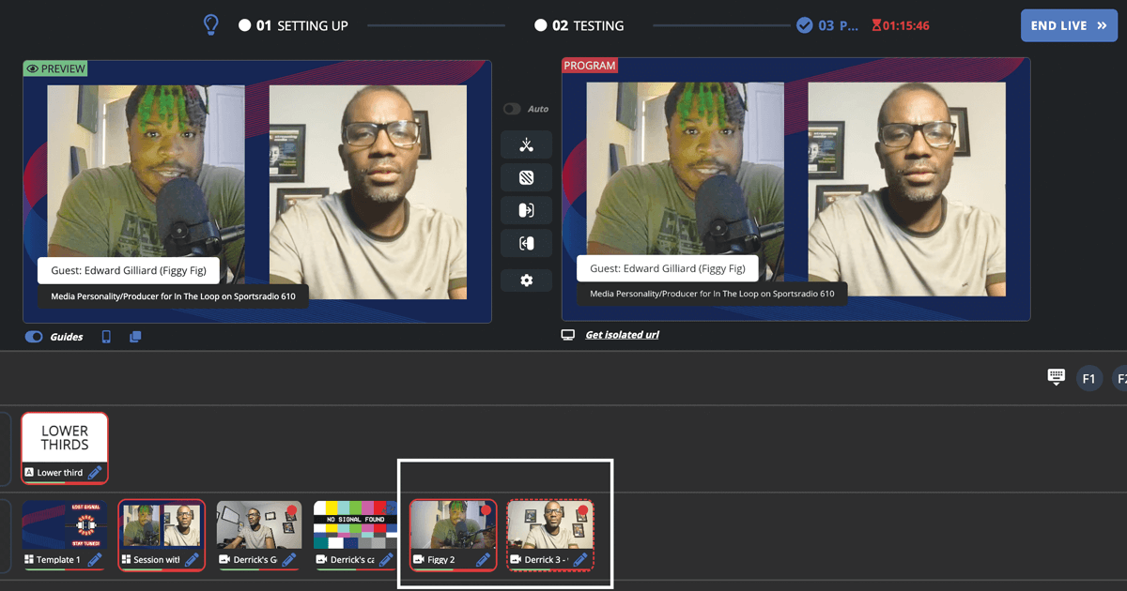Select the Lower Thirds thumbnail
The image size is (1127, 591).
tap(65, 438)
